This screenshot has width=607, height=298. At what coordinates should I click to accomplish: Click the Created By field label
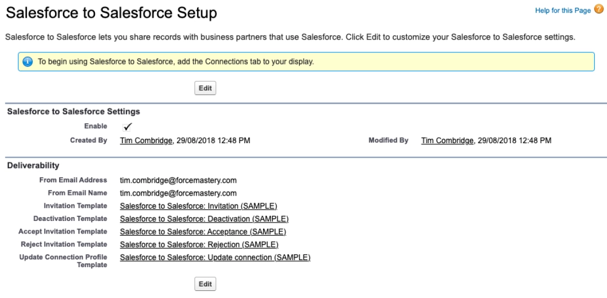pyautogui.click(x=89, y=140)
